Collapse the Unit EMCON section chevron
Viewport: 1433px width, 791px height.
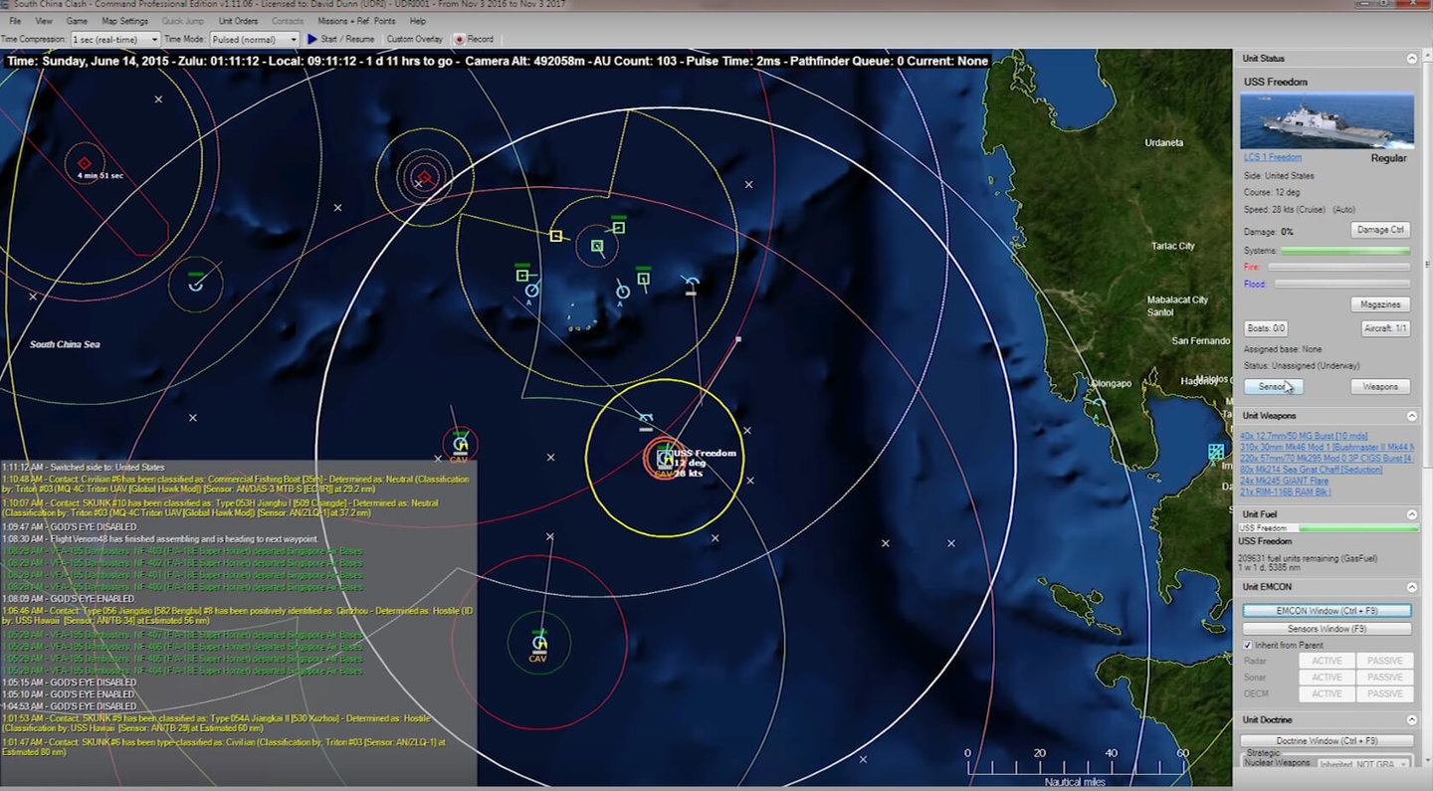(1411, 587)
